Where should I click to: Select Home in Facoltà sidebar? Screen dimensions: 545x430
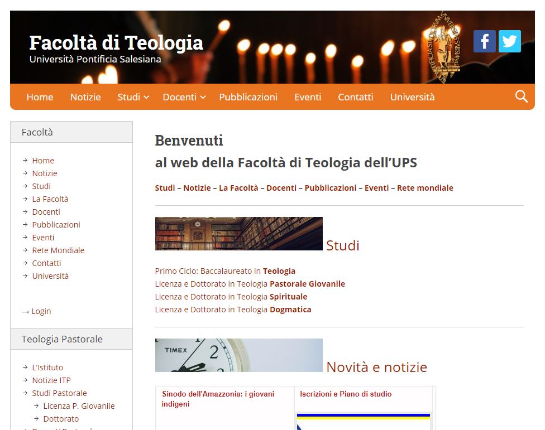tap(43, 161)
